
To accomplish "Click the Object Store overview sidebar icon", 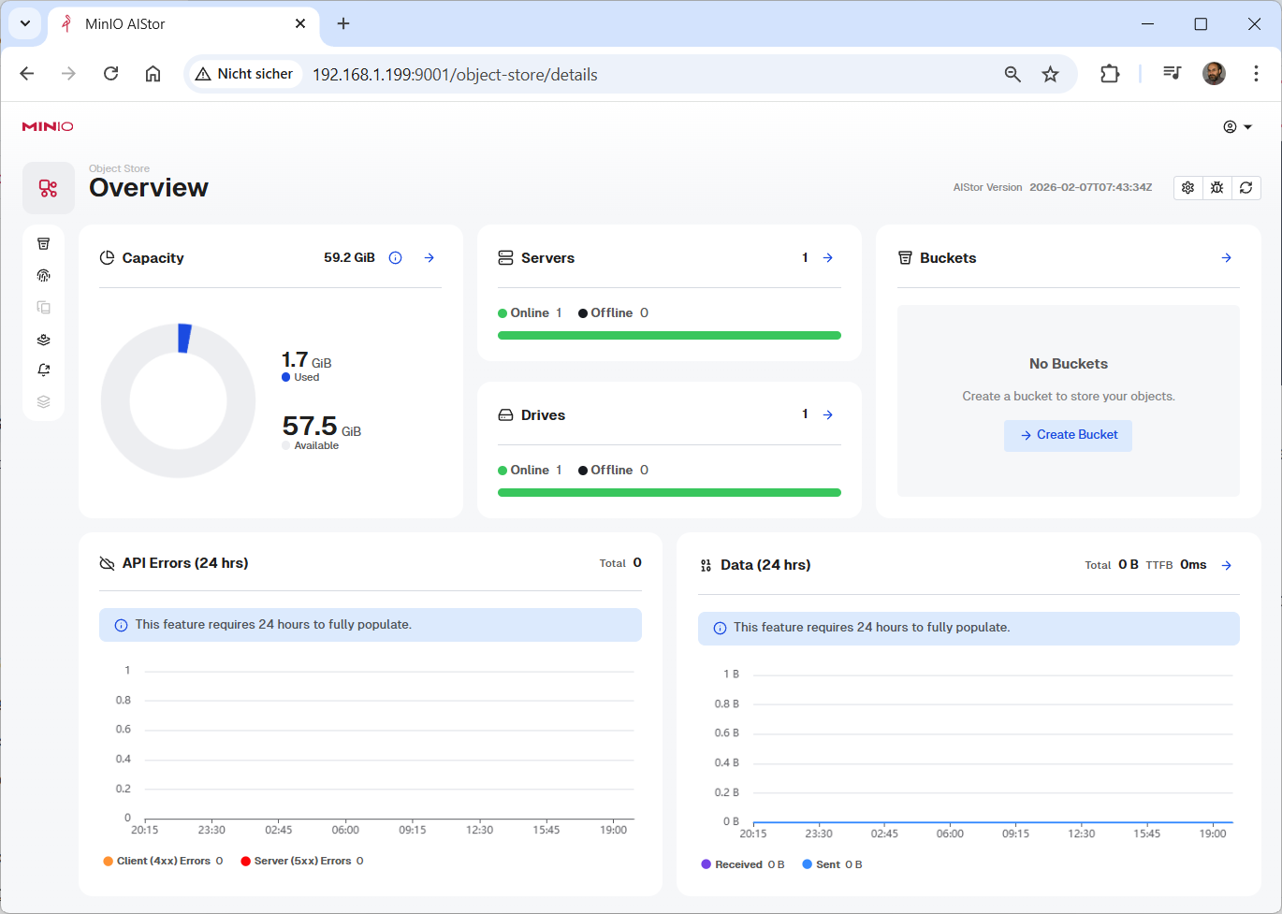I will [x=49, y=188].
